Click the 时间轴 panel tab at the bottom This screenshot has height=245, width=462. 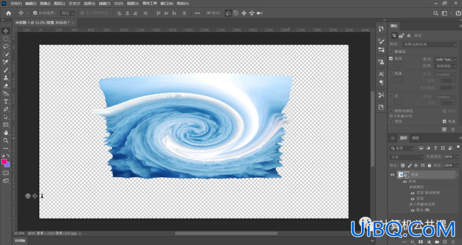coord(20,241)
